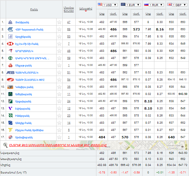Click the Converse bank logo in row 10
The image size is (189, 176).
(x=10, y=87)
